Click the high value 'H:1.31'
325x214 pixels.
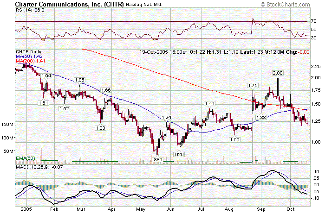pyautogui.click(x=214, y=52)
